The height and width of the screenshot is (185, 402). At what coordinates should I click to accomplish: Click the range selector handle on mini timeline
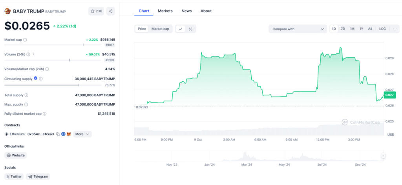click(383, 156)
